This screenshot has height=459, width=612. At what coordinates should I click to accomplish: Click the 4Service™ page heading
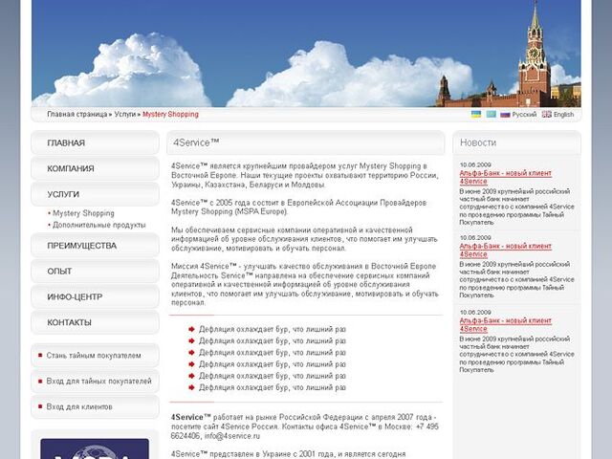[x=196, y=142]
